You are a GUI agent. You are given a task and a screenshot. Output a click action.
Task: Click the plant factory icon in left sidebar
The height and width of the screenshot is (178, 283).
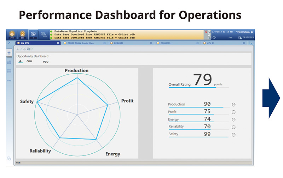click(x=9, y=62)
